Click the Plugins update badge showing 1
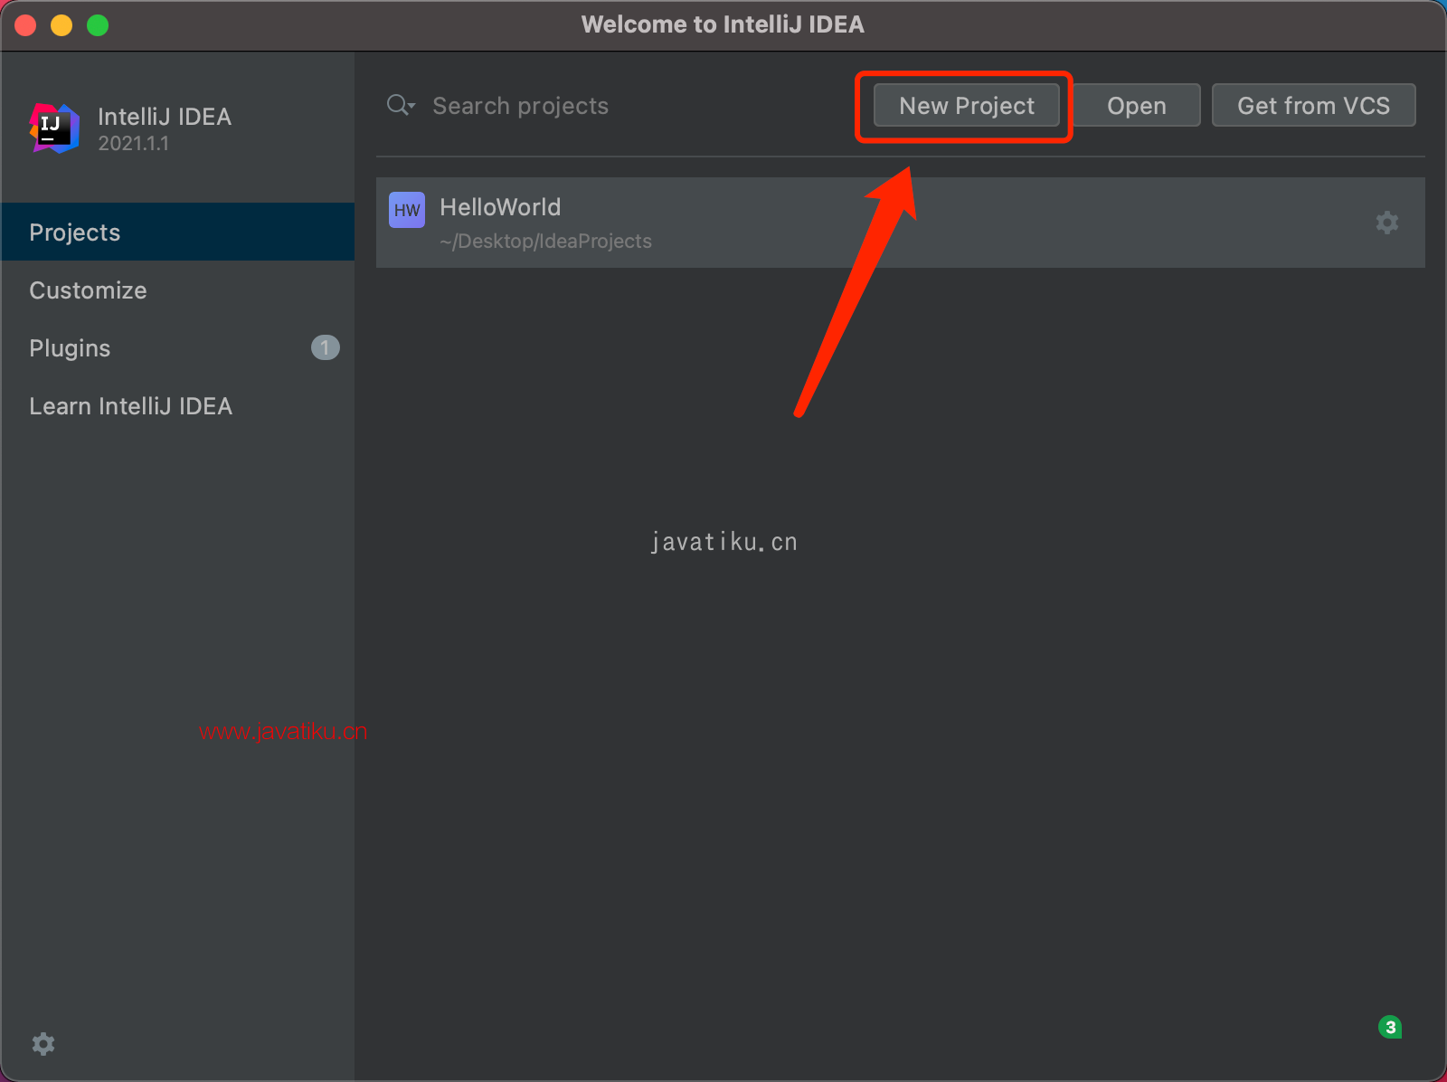This screenshot has width=1447, height=1082. tap(326, 347)
